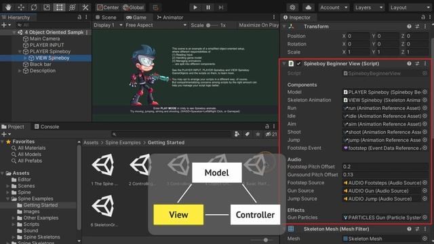Pick object for Model field
This screenshot has height=244, width=434.
[425, 92]
